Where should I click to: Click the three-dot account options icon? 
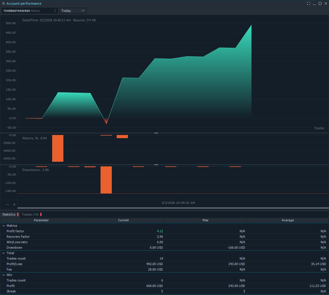[55, 11]
